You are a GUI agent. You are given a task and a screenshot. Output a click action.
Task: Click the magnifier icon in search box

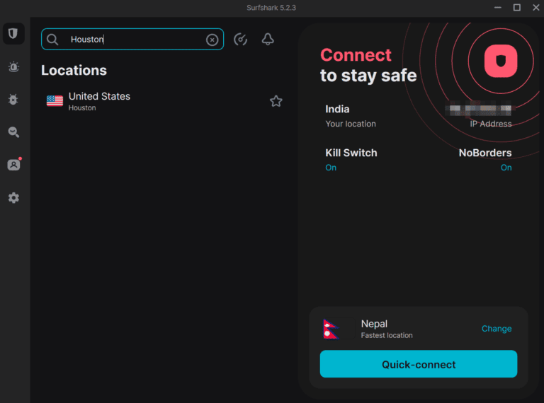[52, 40]
